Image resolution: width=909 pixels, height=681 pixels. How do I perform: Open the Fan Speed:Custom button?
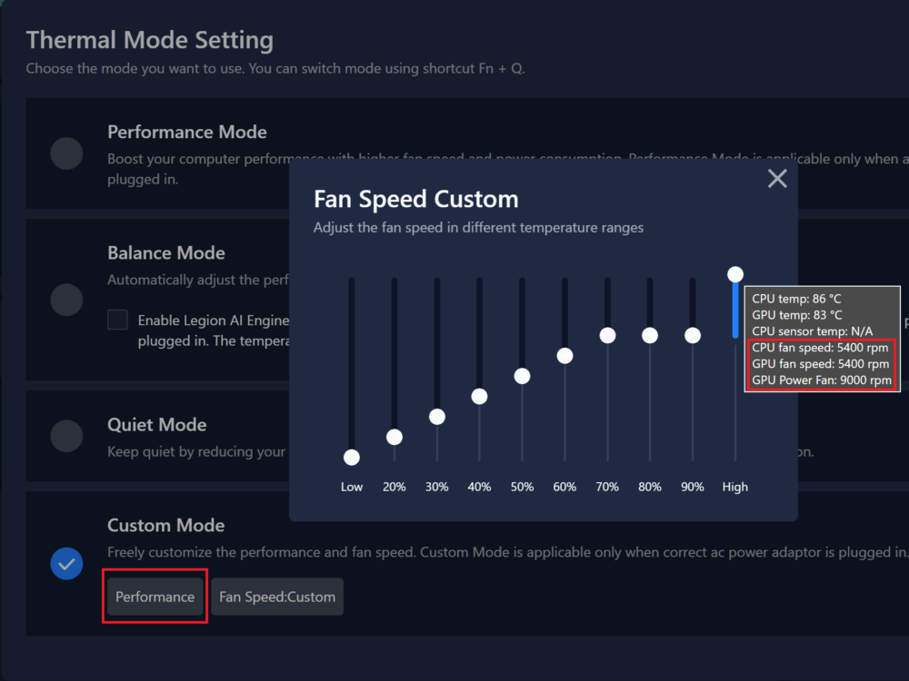277,597
